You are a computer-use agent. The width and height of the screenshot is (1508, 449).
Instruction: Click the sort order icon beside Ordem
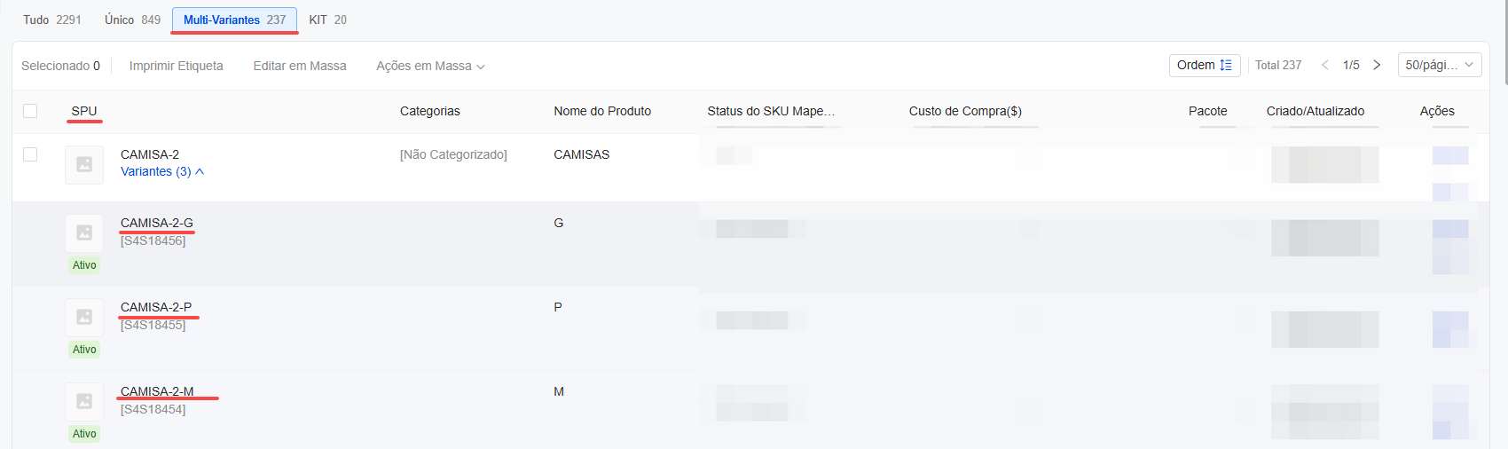tap(1226, 65)
